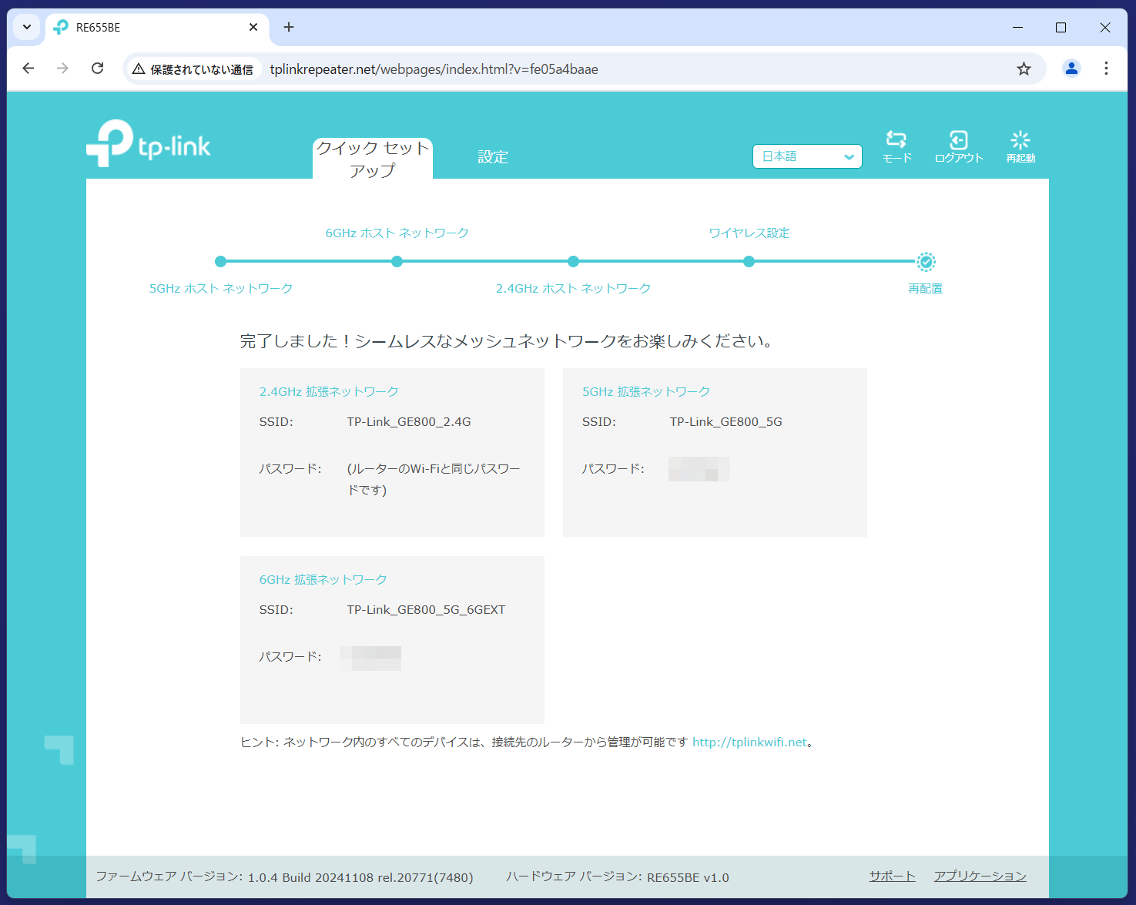The width and height of the screenshot is (1136, 905).
Task: Click the Logout icon
Action: tap(959, 139)
